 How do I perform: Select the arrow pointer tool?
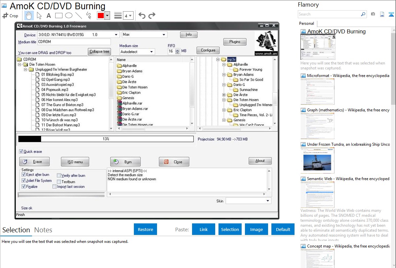coord(39,16)
